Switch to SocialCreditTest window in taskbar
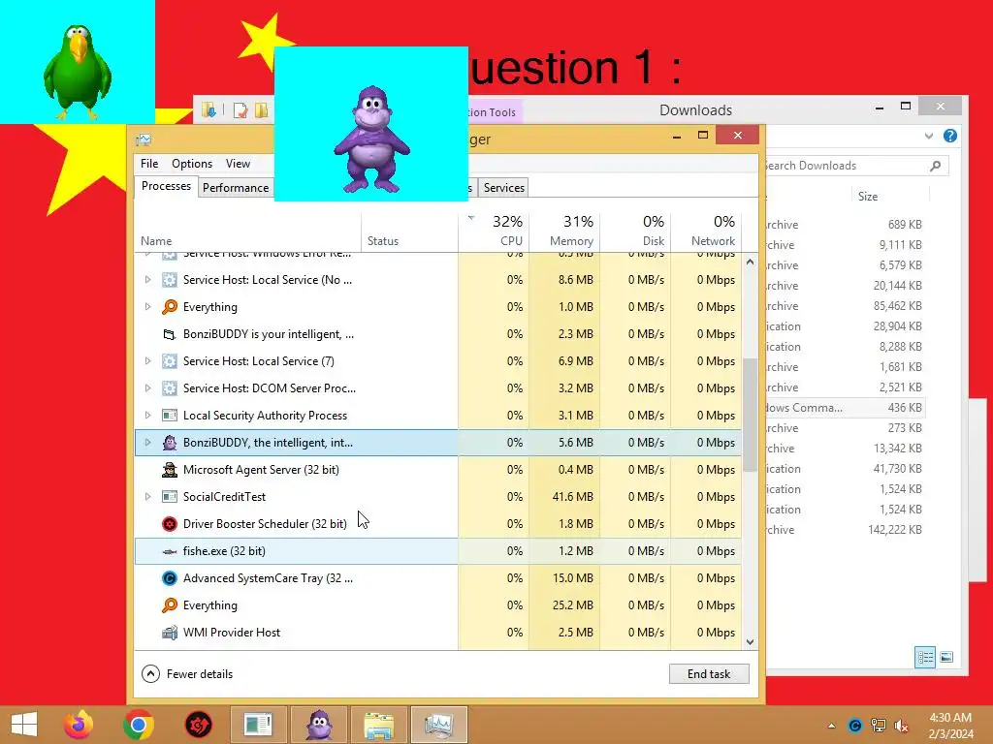Image resolution: width=993 pixels, height=744 pixels. (258, 725)
